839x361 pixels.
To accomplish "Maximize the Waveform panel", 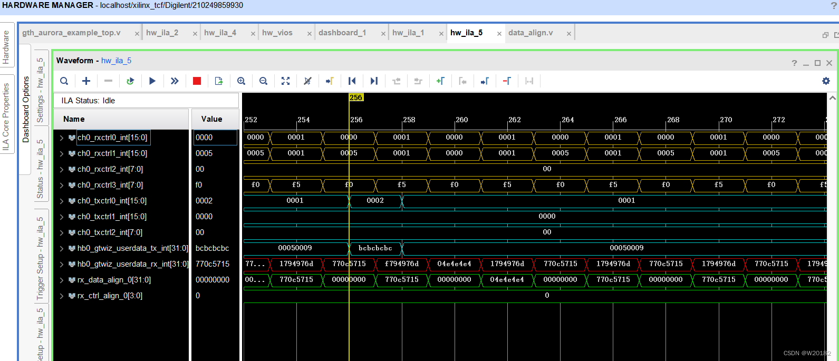I will point(817,63).
